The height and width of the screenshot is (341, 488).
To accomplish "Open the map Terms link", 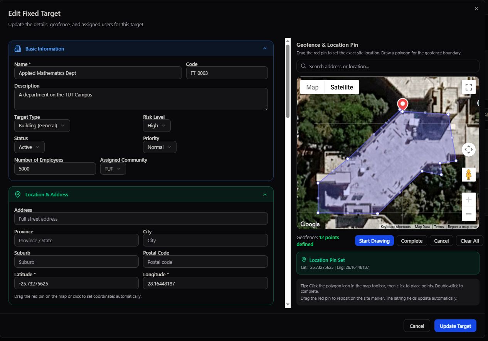I will point(439,227).
